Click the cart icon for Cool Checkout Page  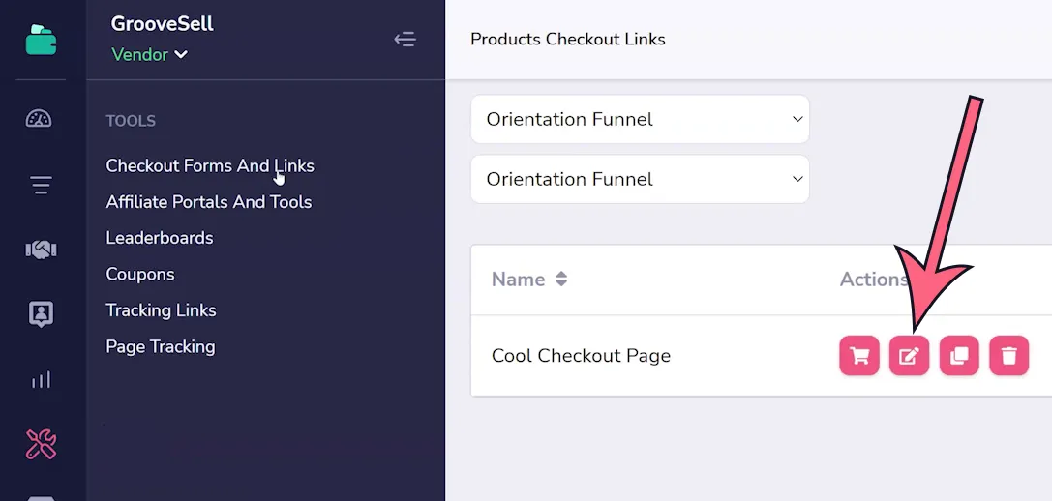click(x=859, y=356)
